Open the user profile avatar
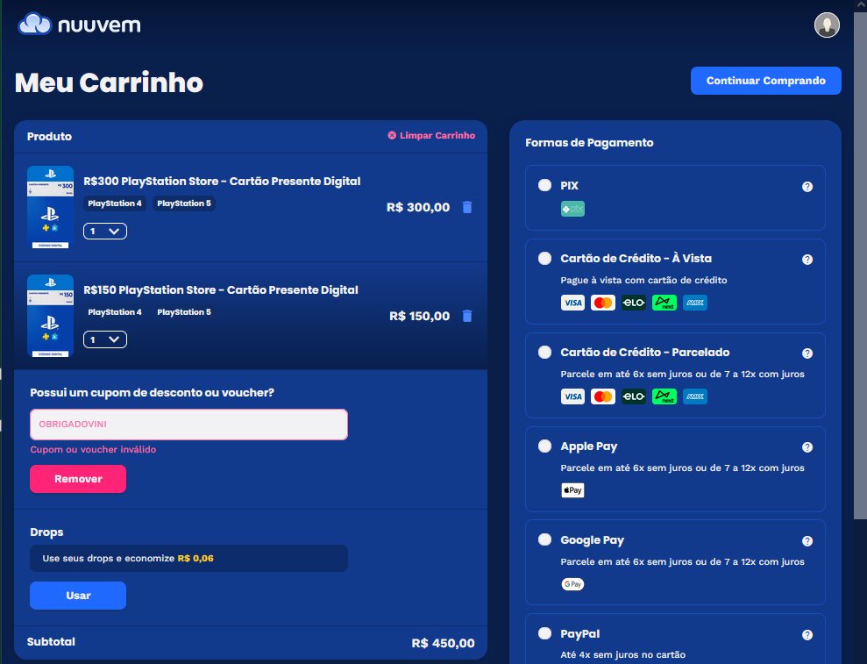The height and width of the screenshot is (664, 867). (x=827, y=25)
